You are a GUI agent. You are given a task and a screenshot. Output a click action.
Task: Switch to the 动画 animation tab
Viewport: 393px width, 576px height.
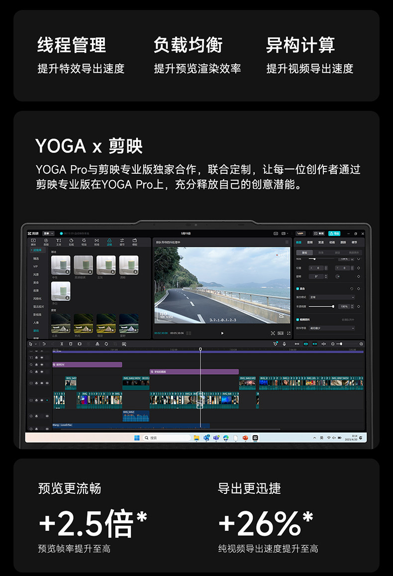tap(332, 242)
